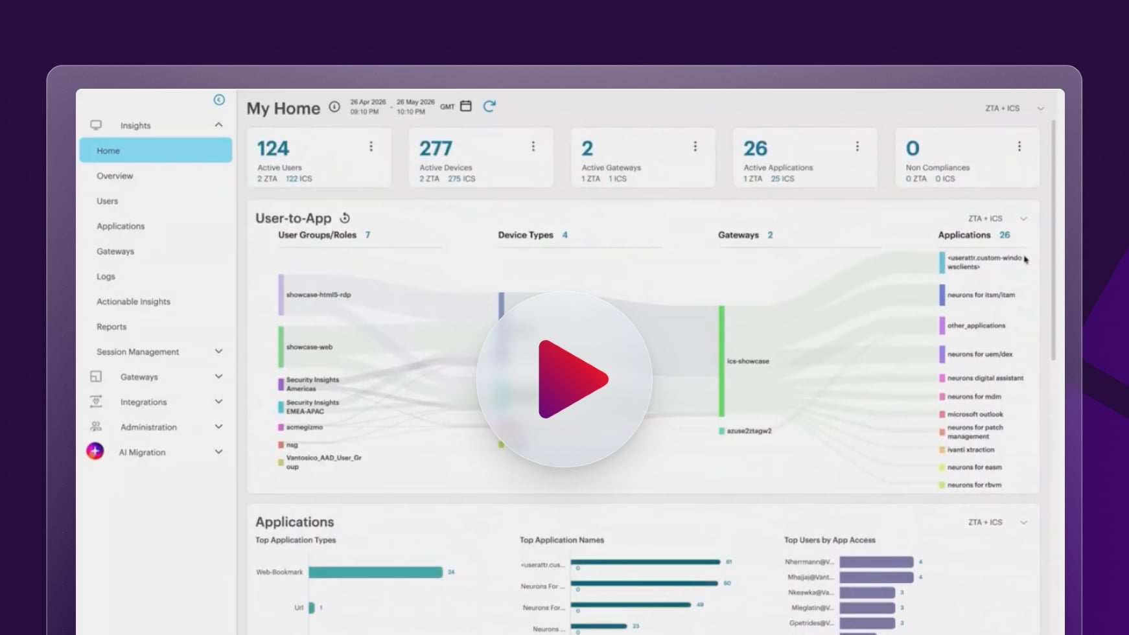The width and height of the screenshot is (1129, 635).
Task: Open Applications in the Insights menu
Action: point(121,226)
